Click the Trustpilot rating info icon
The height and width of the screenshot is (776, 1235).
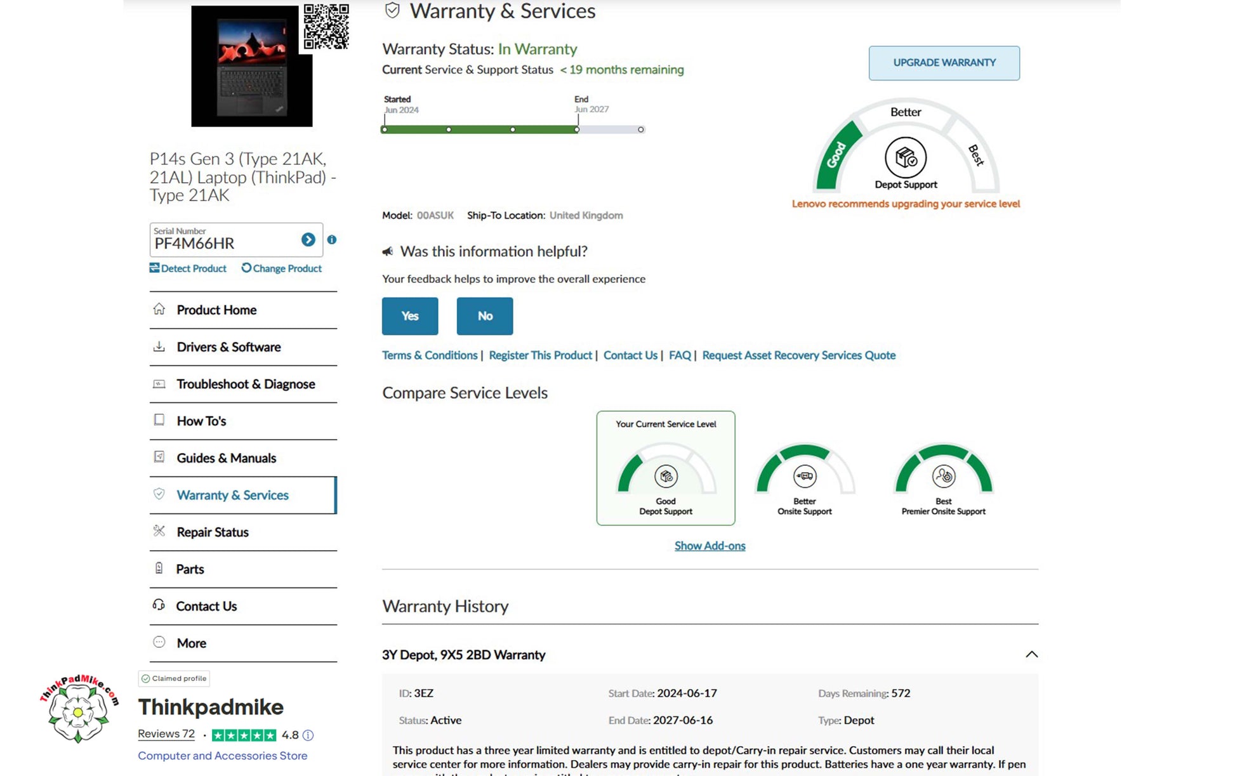point(308,735)
